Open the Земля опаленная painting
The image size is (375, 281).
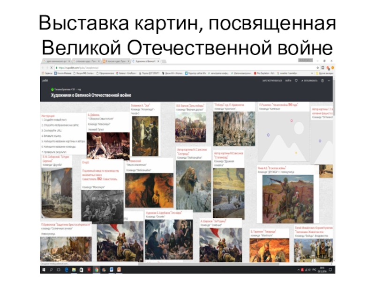click(x=149, y=190)
